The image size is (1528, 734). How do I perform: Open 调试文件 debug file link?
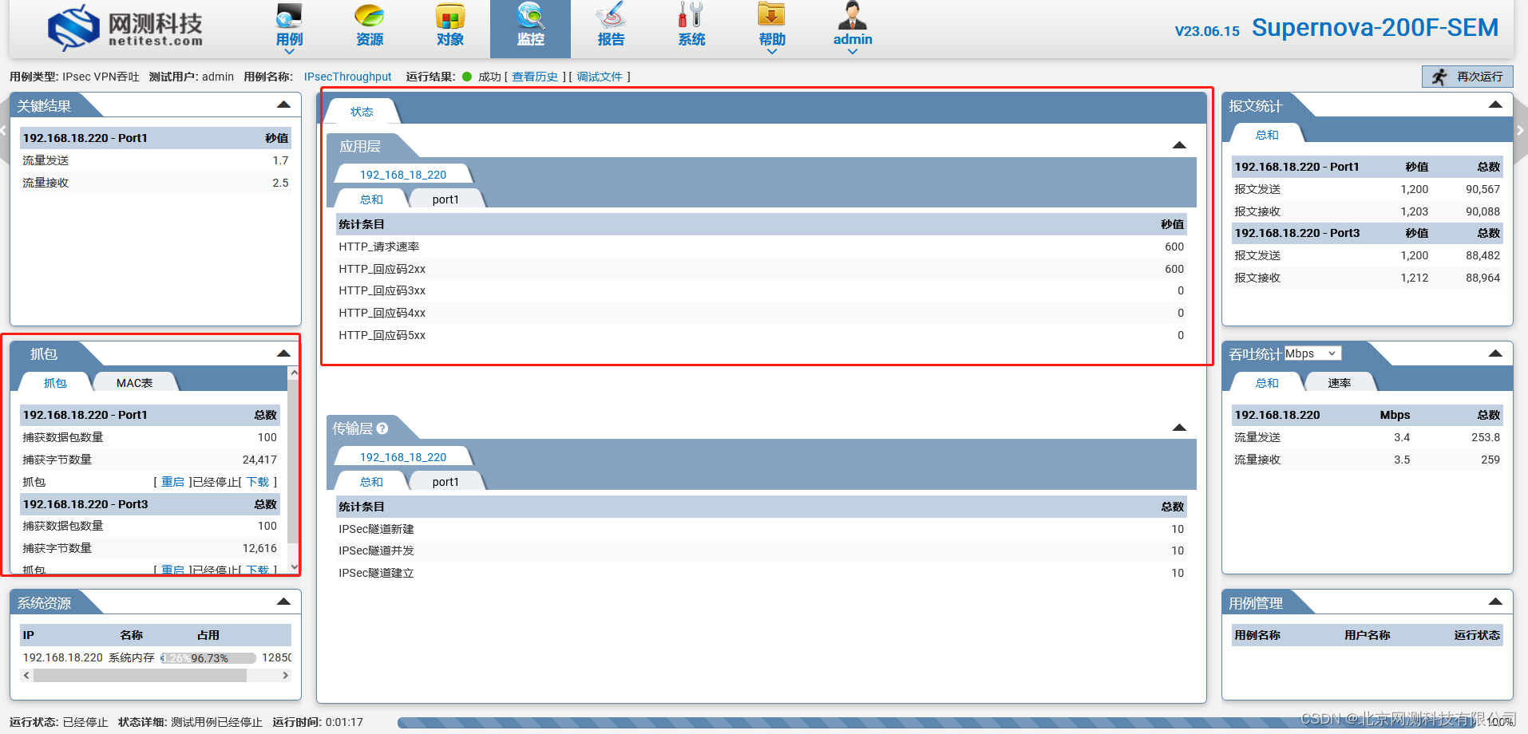(600, 77)
